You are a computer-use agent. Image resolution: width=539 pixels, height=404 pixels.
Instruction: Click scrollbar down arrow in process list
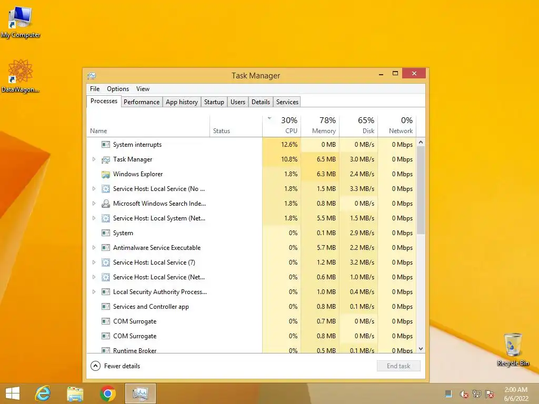point(421,349)
